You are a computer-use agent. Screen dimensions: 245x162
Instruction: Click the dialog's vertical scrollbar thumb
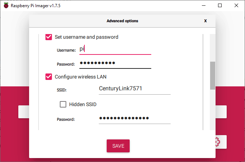pos(212,75)
